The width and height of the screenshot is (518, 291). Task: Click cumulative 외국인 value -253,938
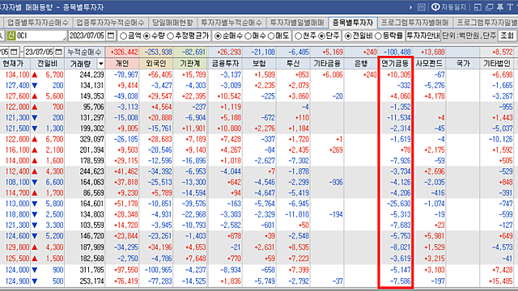click(156, 52)
